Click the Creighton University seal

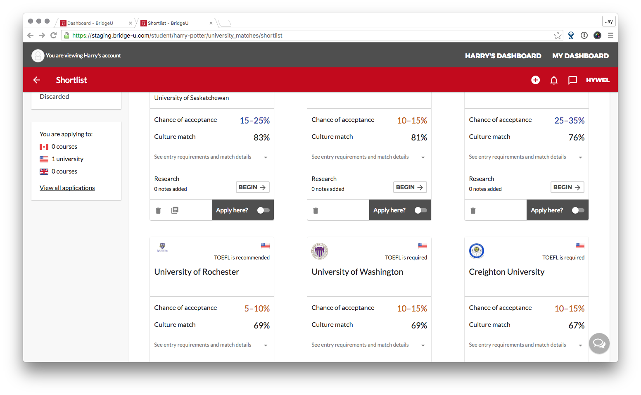click(477, 250)
